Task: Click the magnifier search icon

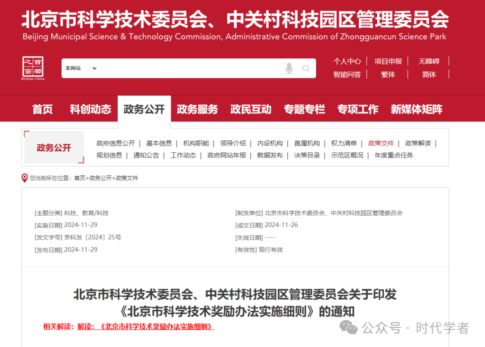Action: [x=306, y=68]
